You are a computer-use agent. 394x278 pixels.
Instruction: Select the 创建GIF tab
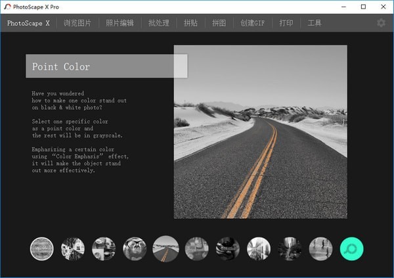(x=252, y=23)
